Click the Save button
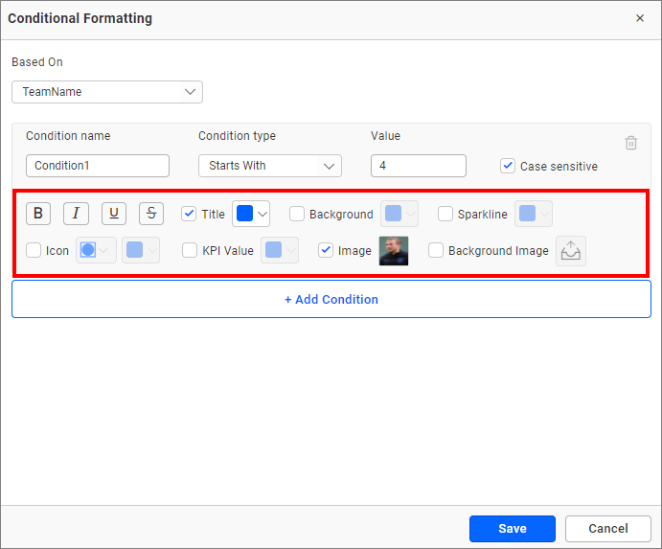This screenshot has height=549, width=662. [x=512, y=529]
